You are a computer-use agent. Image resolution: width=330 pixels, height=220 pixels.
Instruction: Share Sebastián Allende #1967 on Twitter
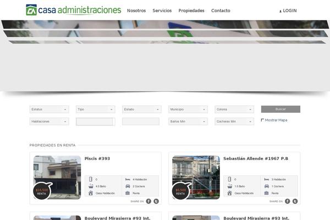(295, 201)
